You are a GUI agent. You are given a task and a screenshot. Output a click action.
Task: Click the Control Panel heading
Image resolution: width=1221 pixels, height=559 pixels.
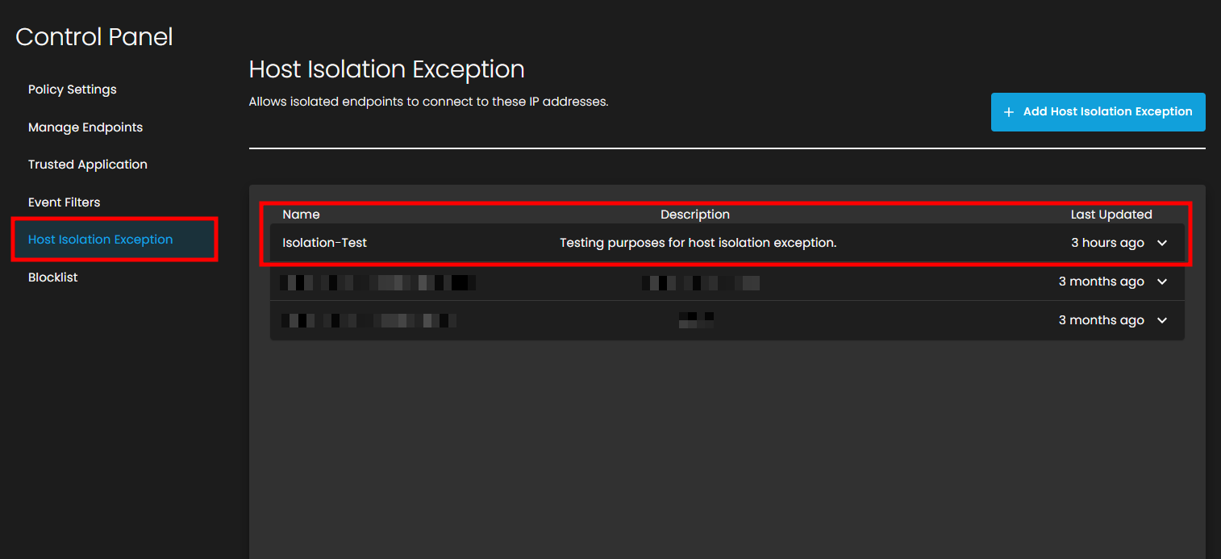point(94,37)
